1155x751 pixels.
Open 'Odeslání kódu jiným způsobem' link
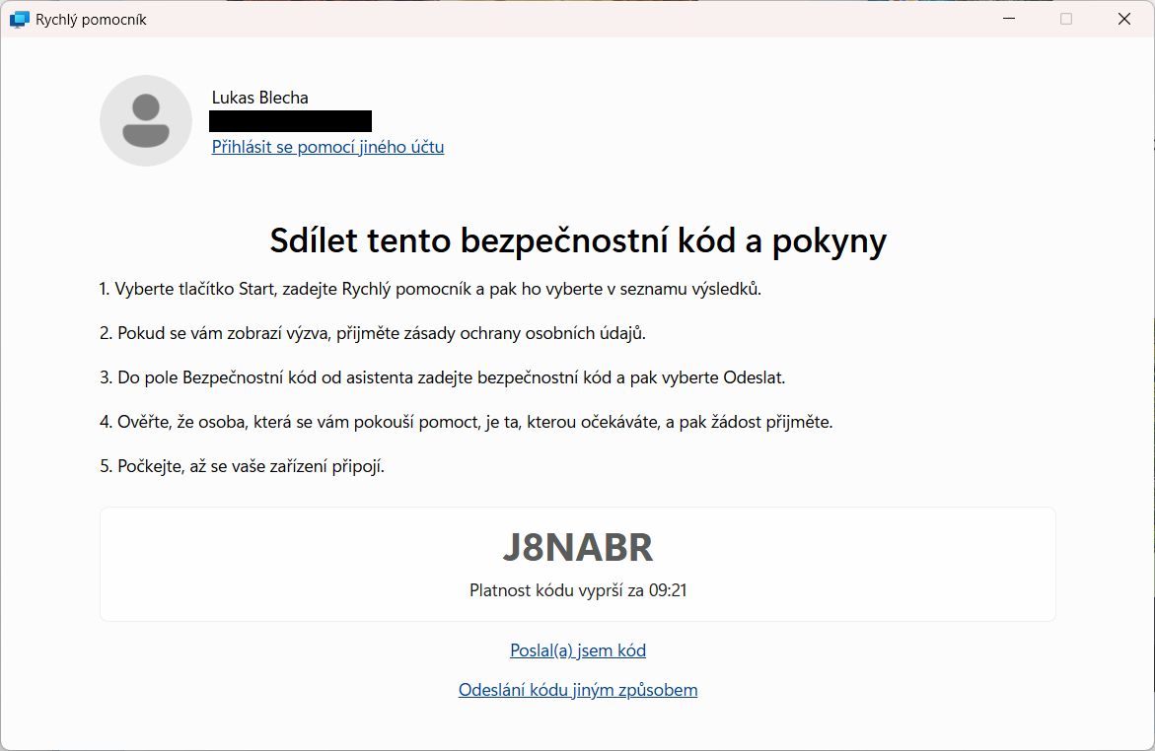[x=578, y=690]
